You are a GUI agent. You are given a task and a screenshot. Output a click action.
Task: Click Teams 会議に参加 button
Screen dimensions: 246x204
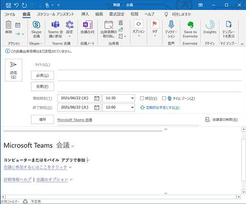pyautogui.click(x=55, y=29)
